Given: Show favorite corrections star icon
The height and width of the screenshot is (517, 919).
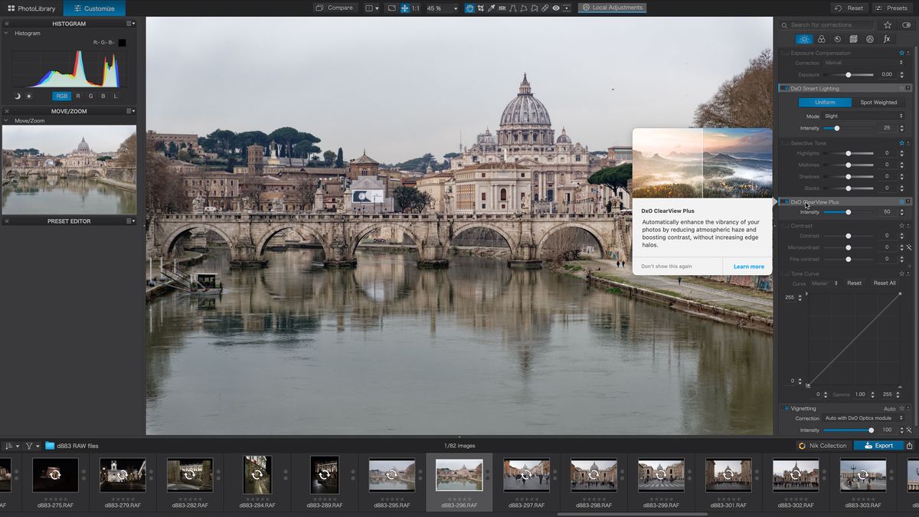Looking at the screenshot, I should 888,25.
